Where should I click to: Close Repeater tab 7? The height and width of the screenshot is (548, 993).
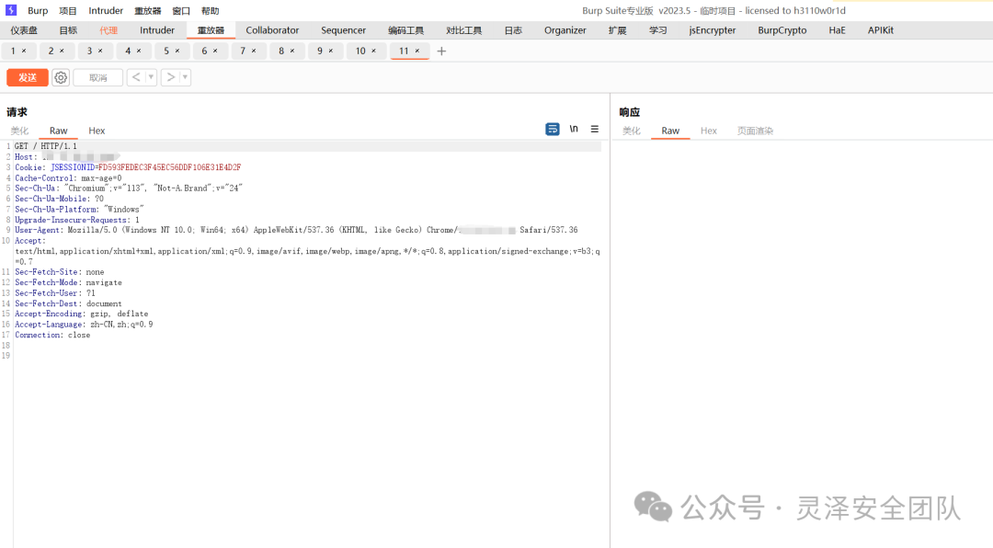click(254, 51)
